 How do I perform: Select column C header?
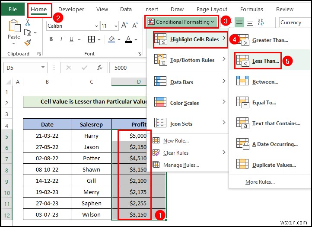[x=91, y=82]
